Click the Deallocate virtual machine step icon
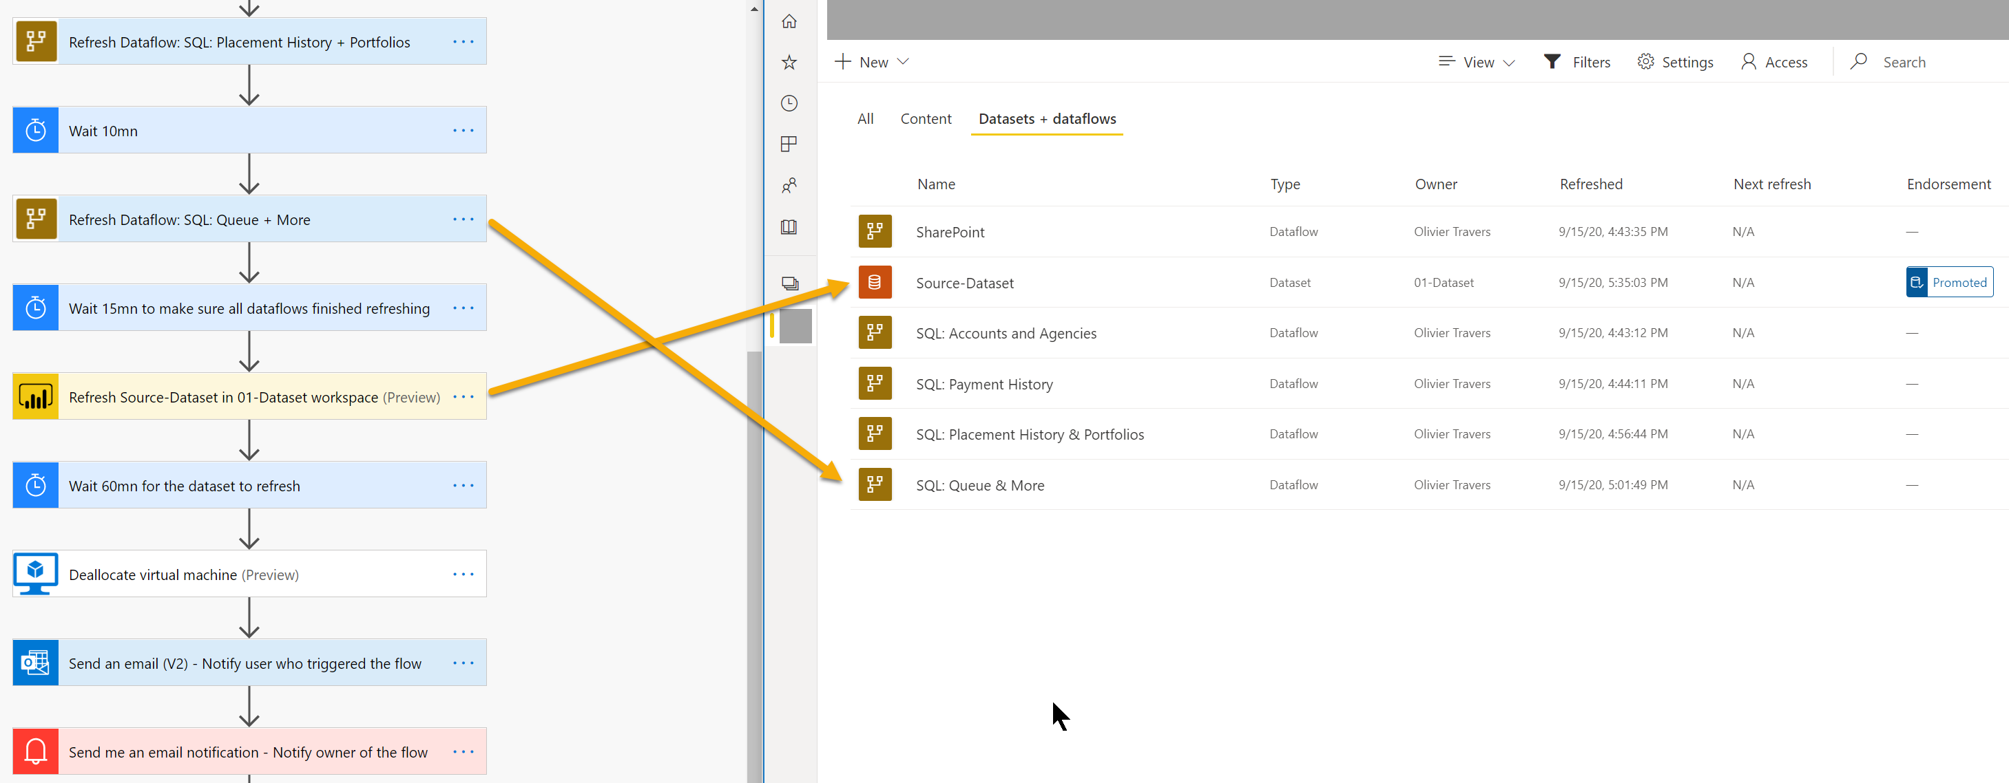Screen dimensions: 2009x783 pyautogui.click(x=36, y=575)
